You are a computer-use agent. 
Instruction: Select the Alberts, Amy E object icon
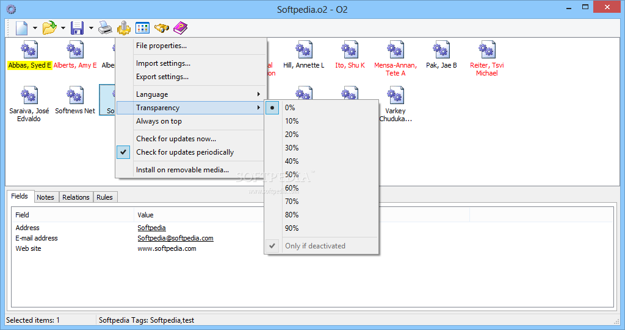tap(75, 50)
